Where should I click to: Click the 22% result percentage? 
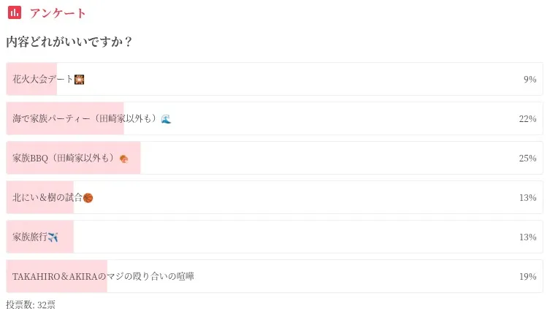[527, 119]
